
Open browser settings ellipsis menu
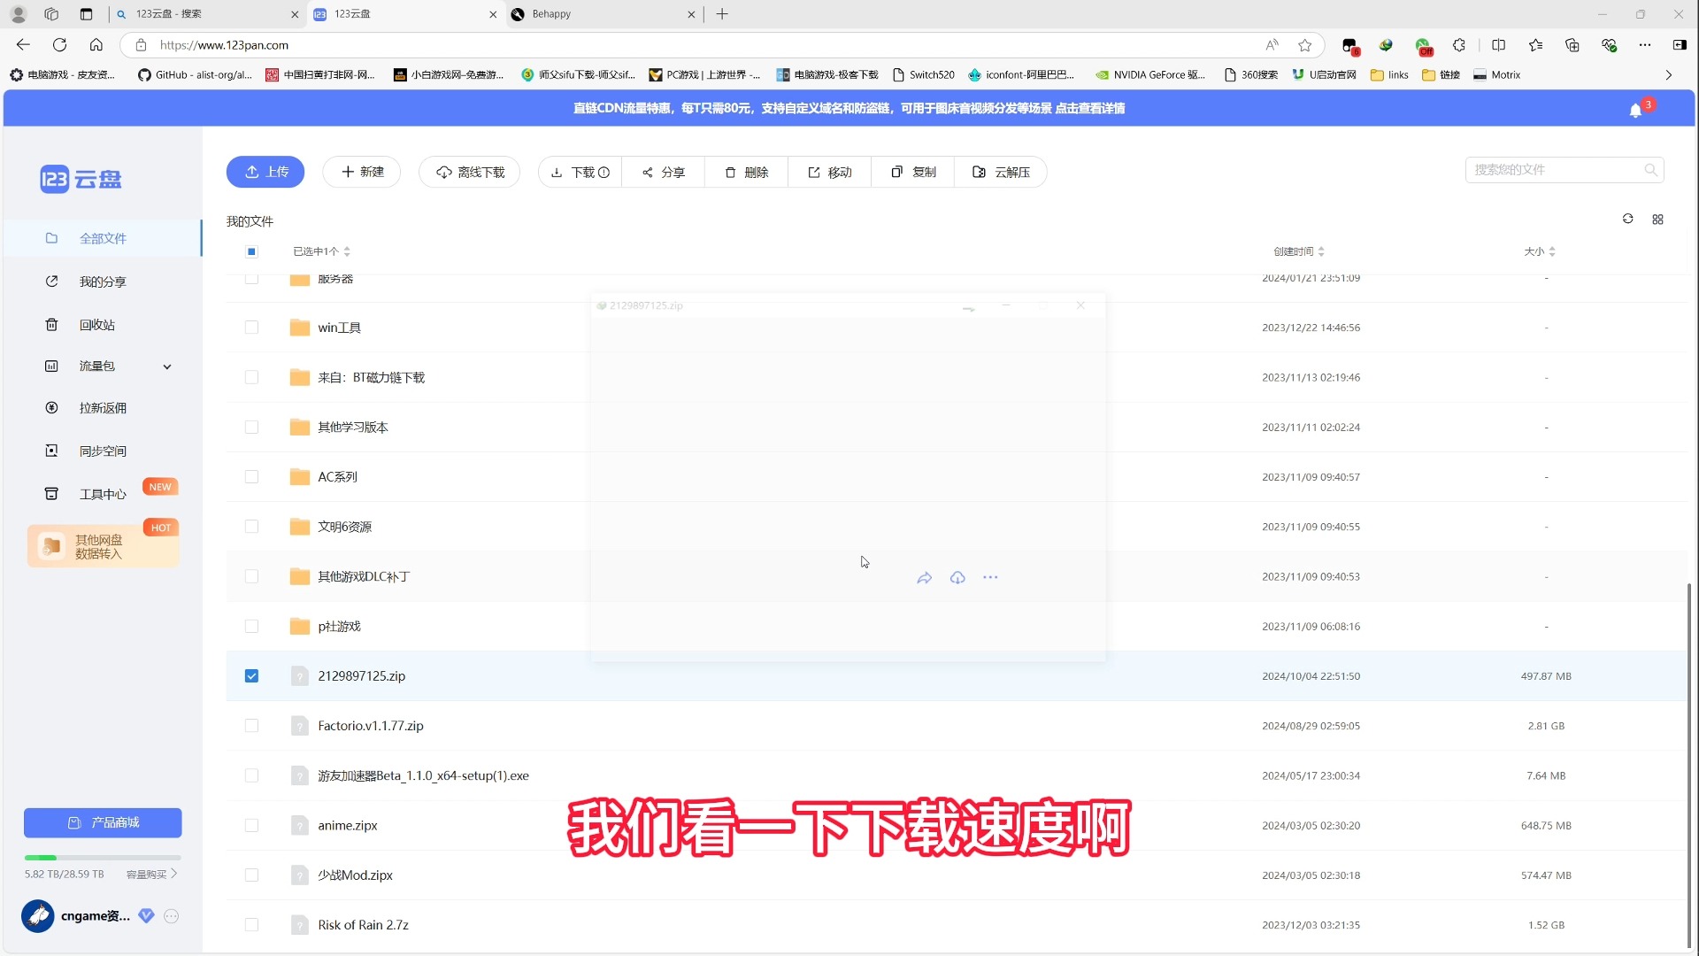point(1644,45)
